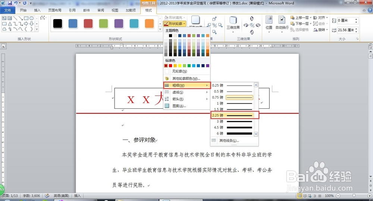Click the 3-D effects (三维效果) button
The width and height of the screenshot is (373, 201).
[x=233, y=24]
